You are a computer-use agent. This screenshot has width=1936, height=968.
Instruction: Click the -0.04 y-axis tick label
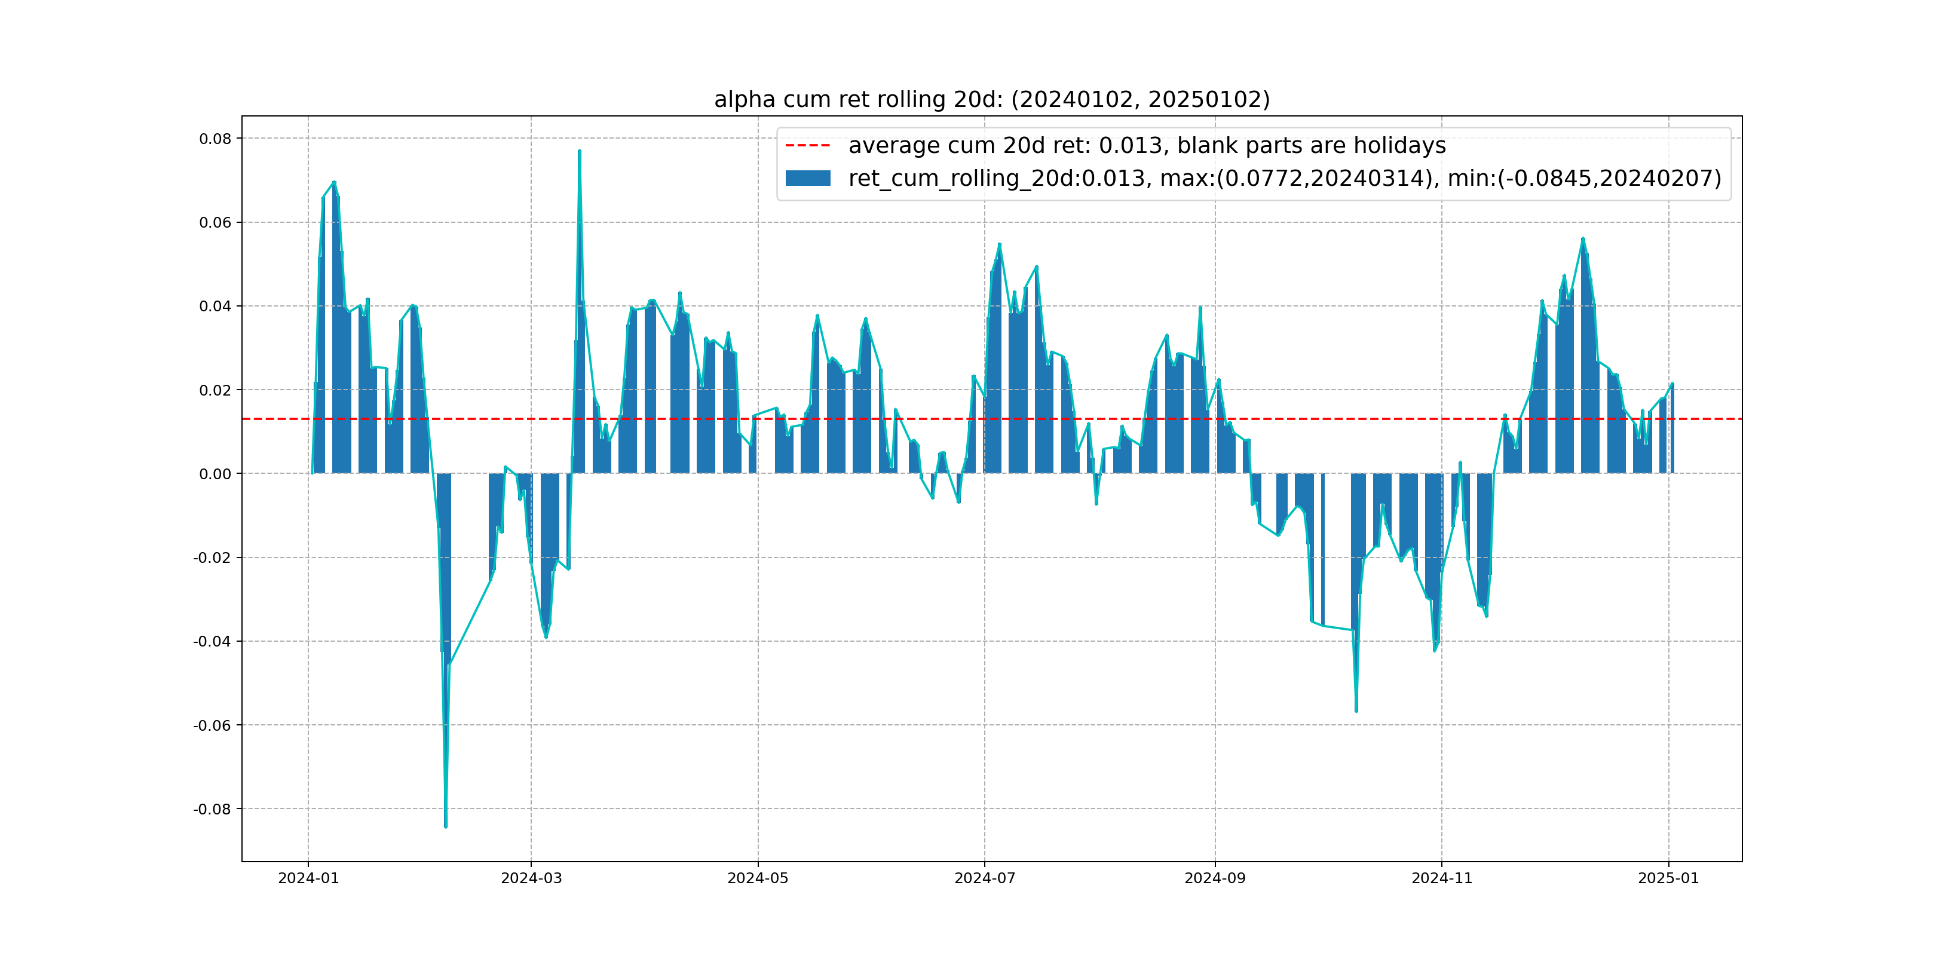212,642
